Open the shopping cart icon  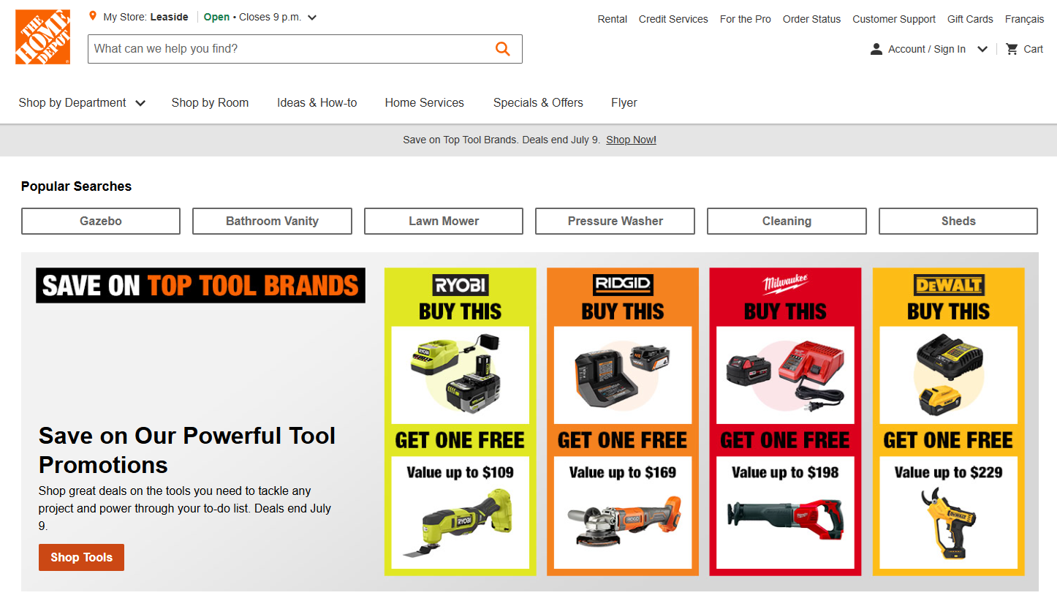[1012, 49]
